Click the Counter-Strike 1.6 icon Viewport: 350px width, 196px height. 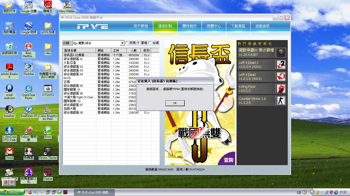(x=281, y=101)
